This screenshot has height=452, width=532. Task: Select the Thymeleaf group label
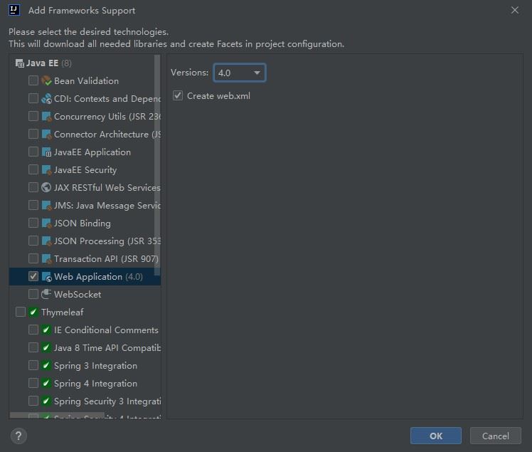[x=63, y=312]
